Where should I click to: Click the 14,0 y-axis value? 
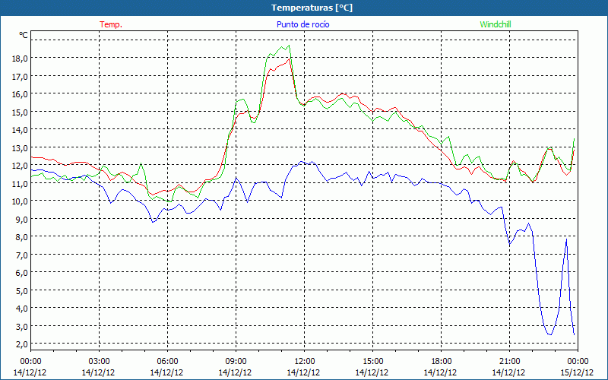(x=21, y=129)
